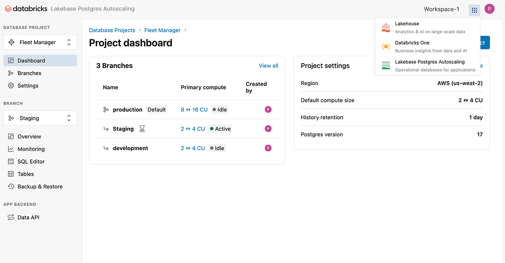Open the Fleet Manager project dropdown
The height and width of the screenshot is (263, 505).
[40, 42]
